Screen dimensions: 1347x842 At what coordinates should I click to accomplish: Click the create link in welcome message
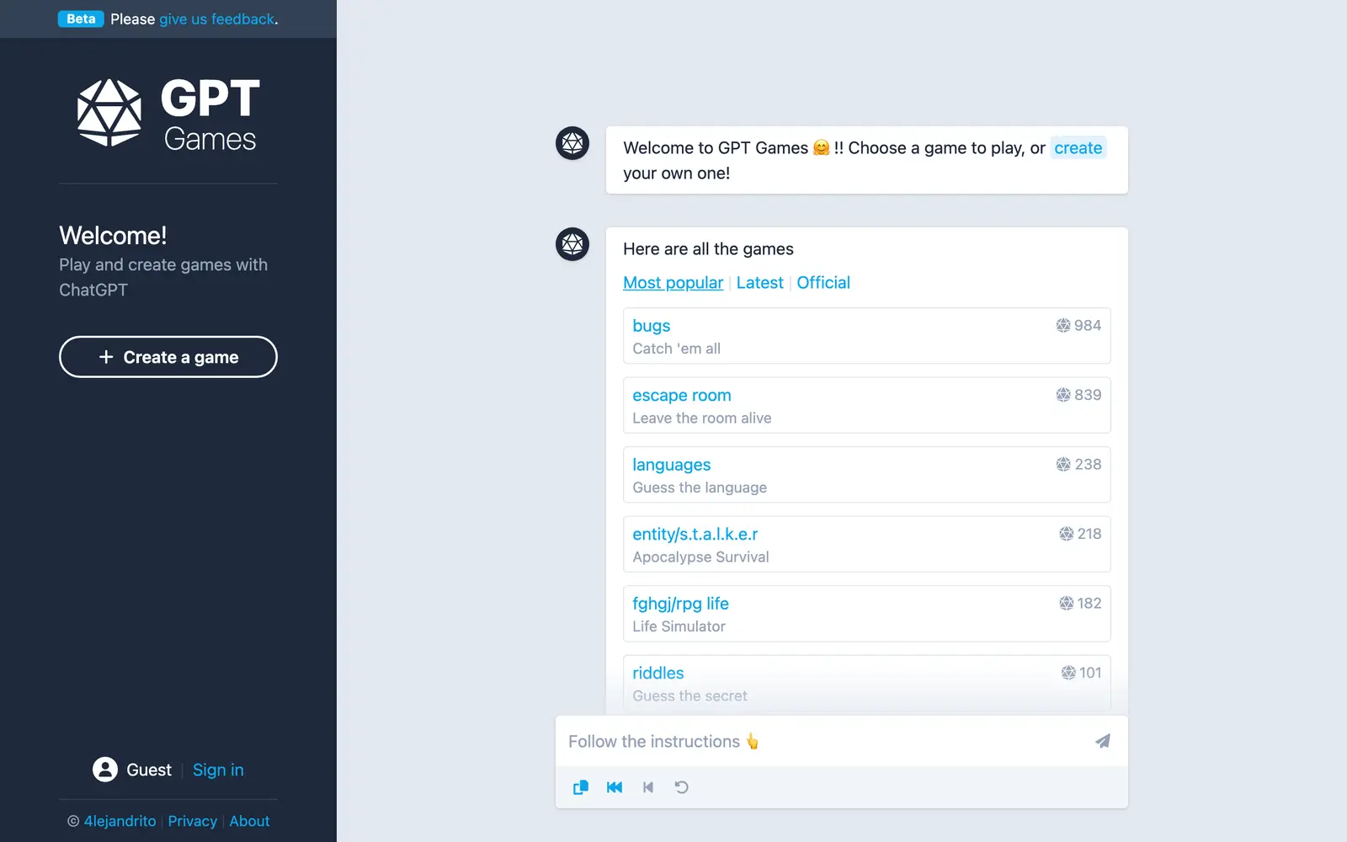click(1078, 148)
